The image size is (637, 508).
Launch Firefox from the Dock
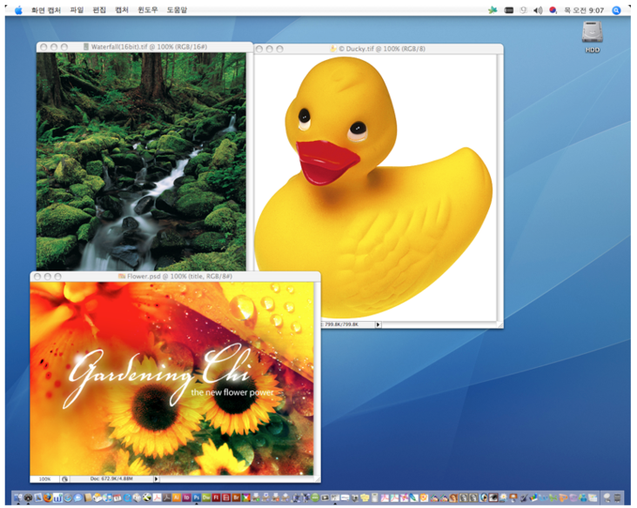[48, 498]
